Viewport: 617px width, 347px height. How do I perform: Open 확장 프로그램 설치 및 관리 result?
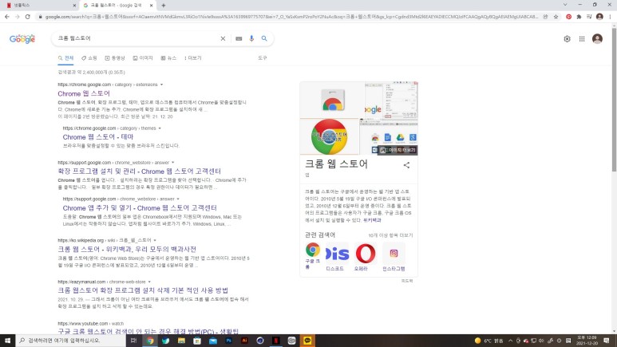[x=140, y=172]
